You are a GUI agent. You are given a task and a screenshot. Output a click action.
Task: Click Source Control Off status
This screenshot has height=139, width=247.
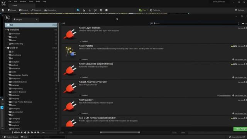[237, 137]
